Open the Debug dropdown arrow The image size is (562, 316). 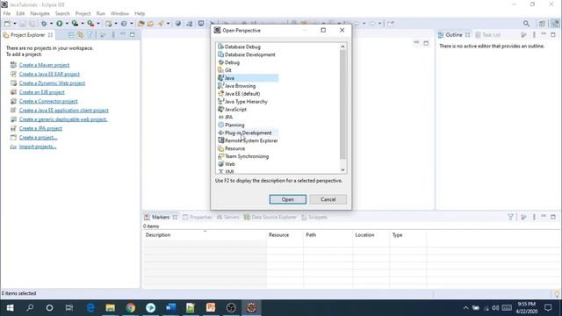(51, 24)
